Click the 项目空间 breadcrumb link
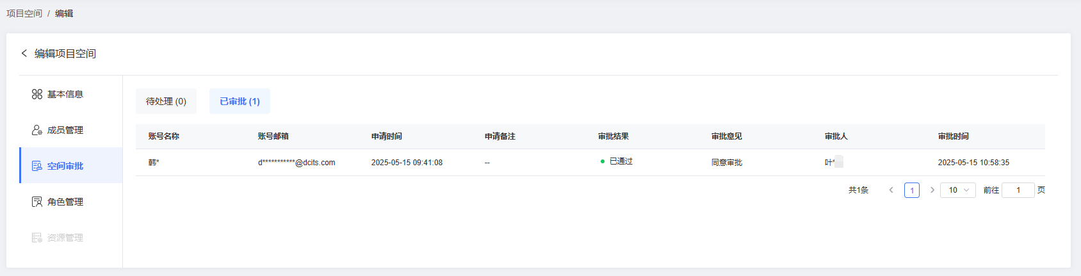1081x276 pixels. coord(24,13)
